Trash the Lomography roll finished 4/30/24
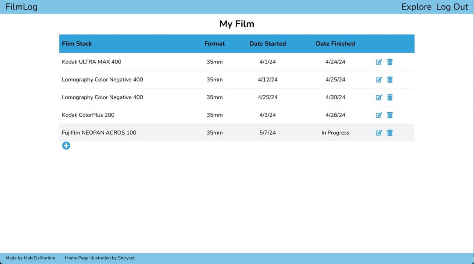 pyautogui.click(x=390, y=97)
